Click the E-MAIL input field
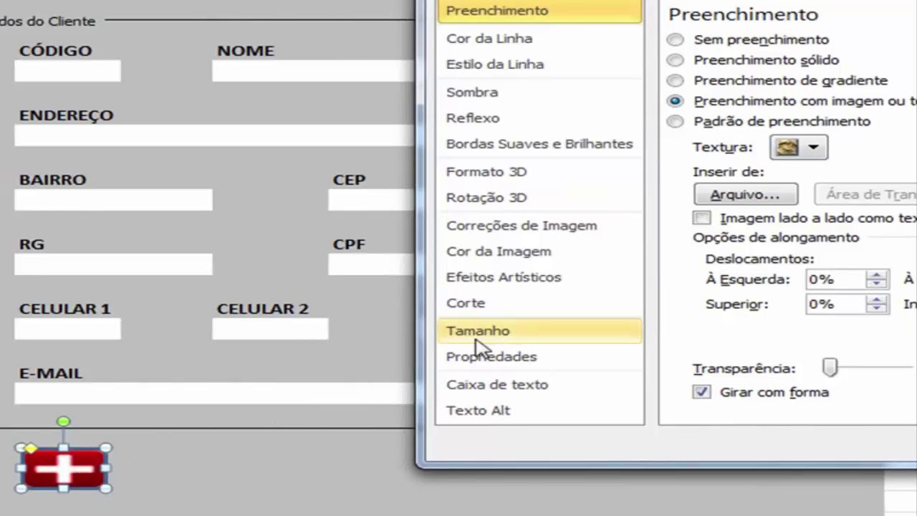 [214, 393]
